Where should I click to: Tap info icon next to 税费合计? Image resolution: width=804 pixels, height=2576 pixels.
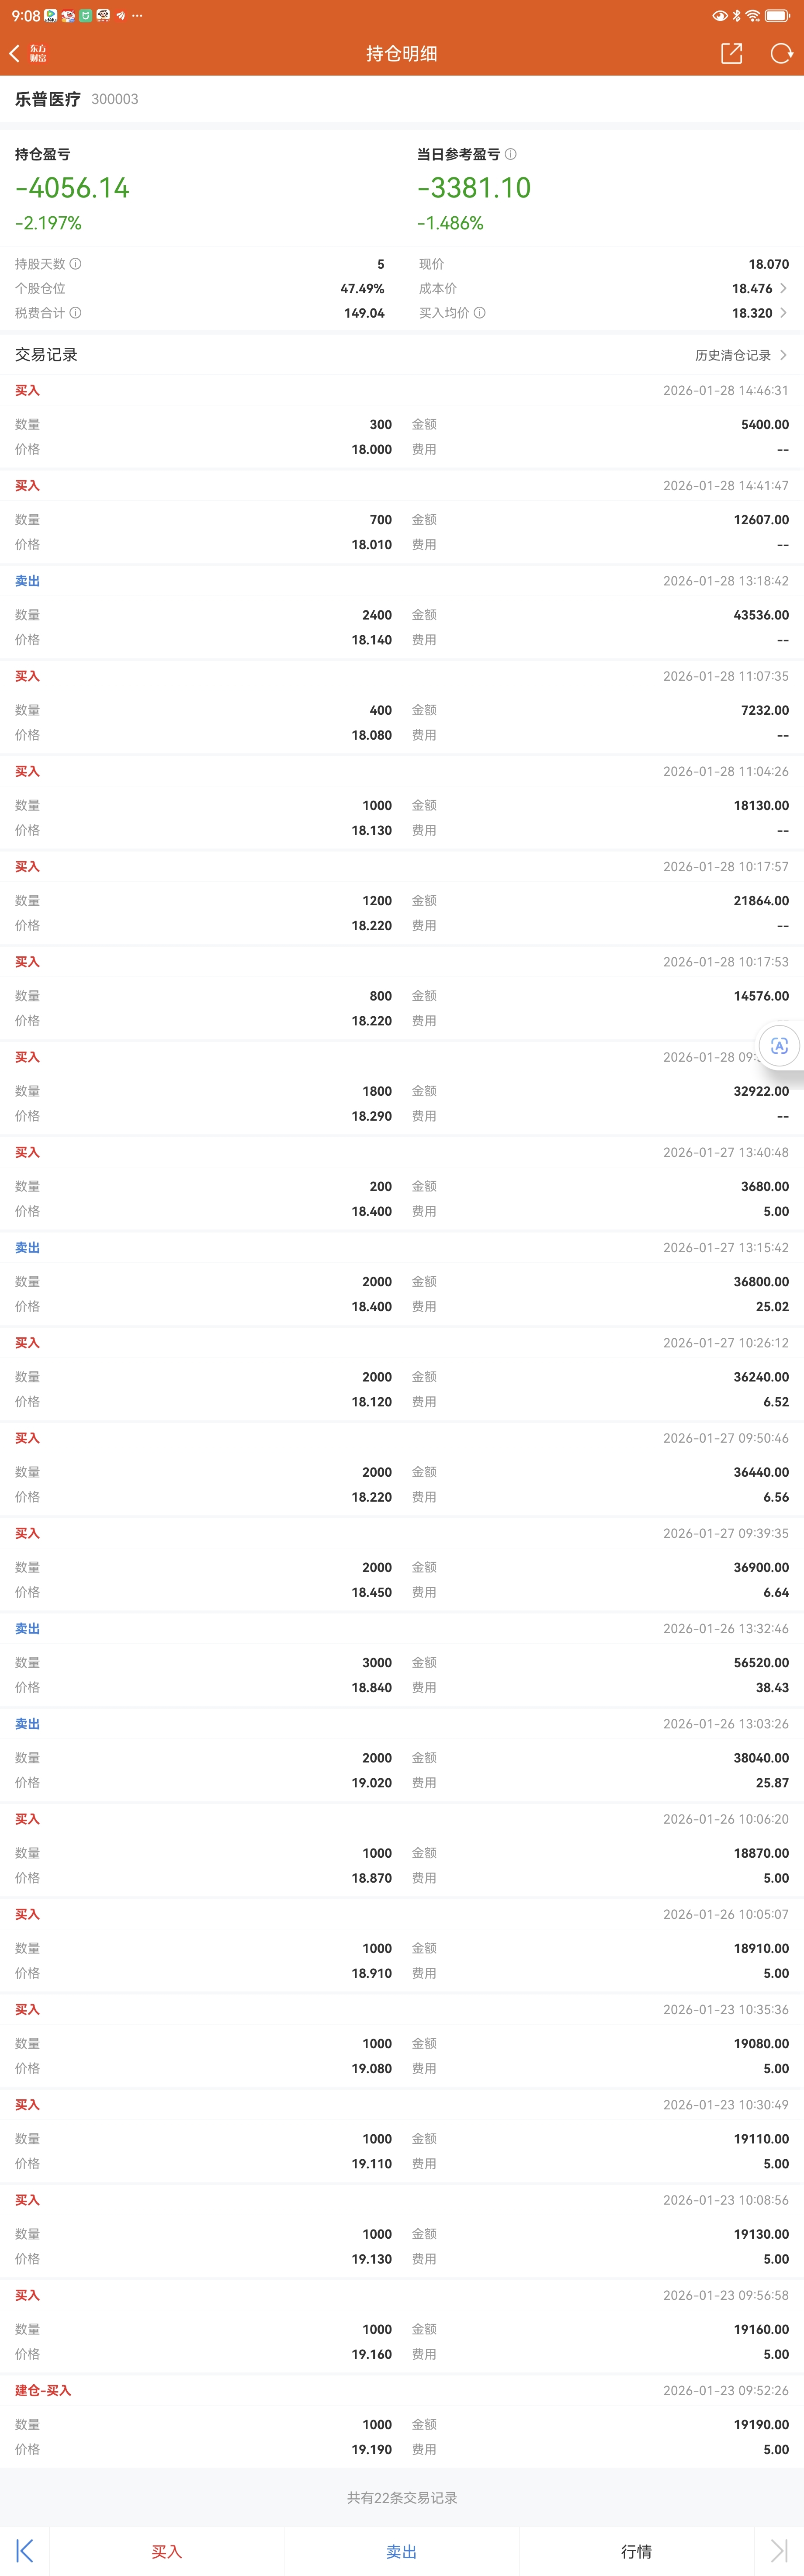point(76,313)
